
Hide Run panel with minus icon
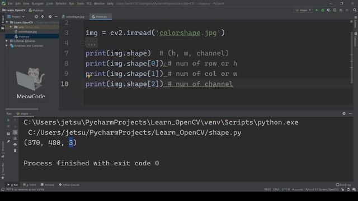coord(350,113)
